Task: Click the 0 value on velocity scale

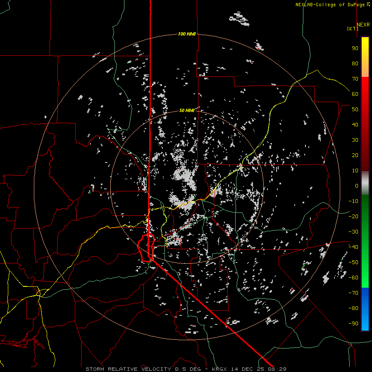Action: [357, 186]
